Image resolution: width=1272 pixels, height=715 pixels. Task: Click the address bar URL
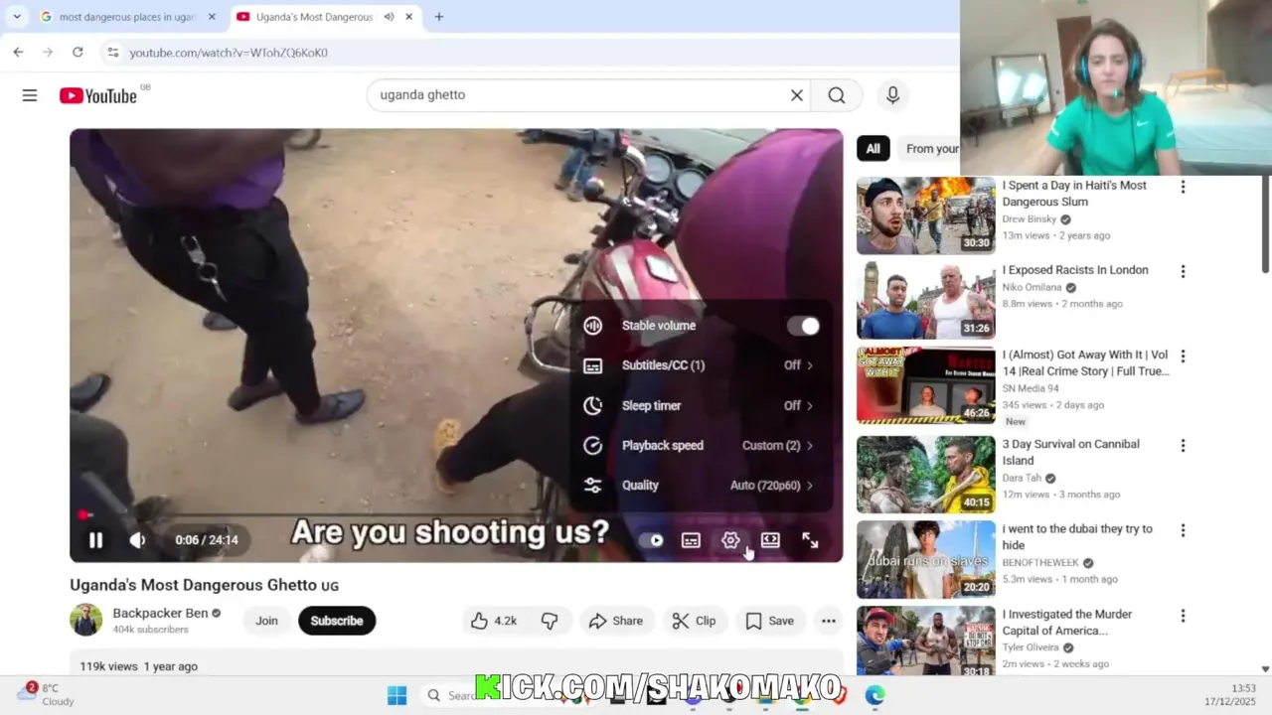pos(229,53)
